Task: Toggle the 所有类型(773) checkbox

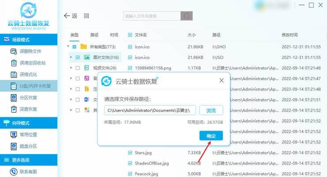Action: 75,46
